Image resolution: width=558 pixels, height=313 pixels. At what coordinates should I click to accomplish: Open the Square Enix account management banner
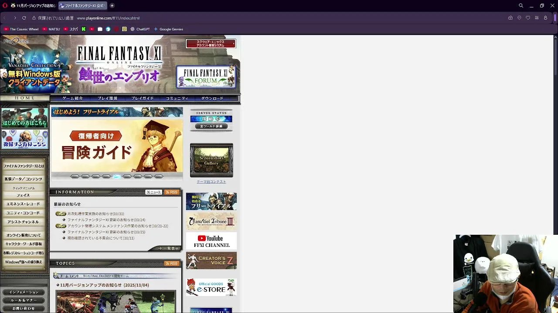[x=211, y=43]
